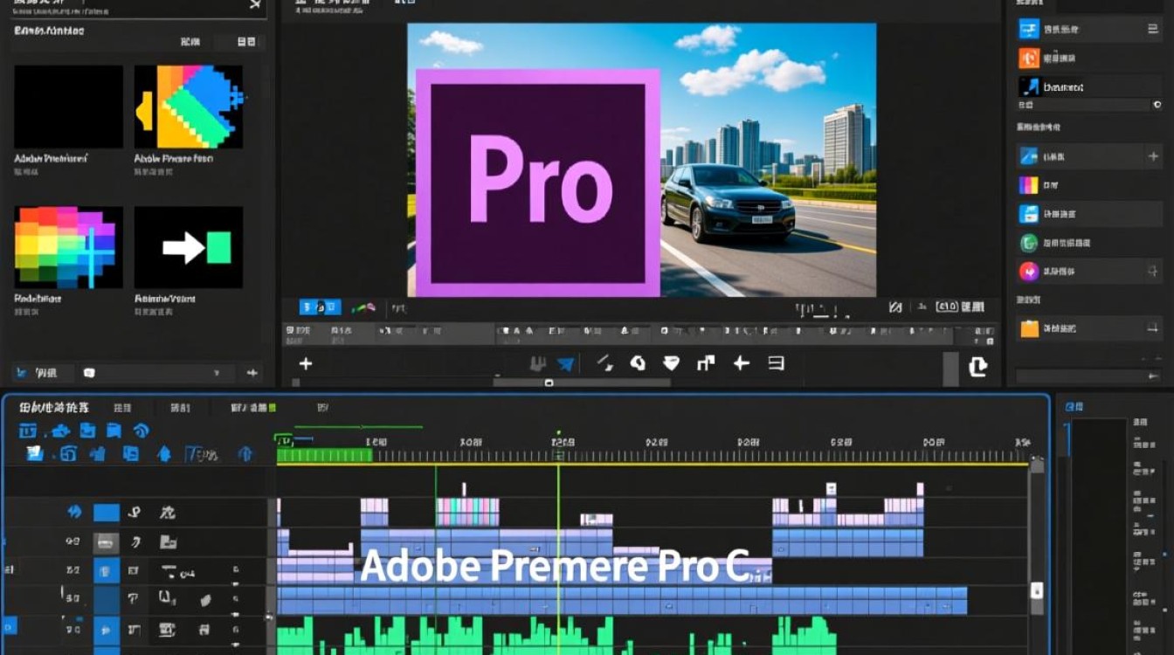Viewport: 1174px width, 655px height.
Task: Switch to the third tab of the timeline panel
Action: (x=180, y=408)
